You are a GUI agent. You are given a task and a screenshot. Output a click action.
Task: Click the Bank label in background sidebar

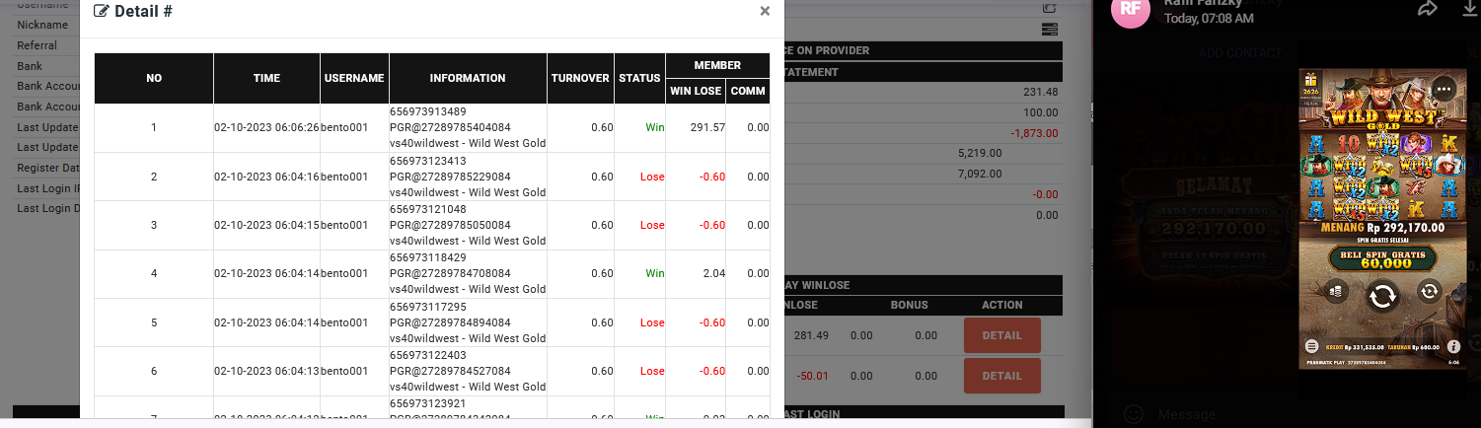(30, 66)
